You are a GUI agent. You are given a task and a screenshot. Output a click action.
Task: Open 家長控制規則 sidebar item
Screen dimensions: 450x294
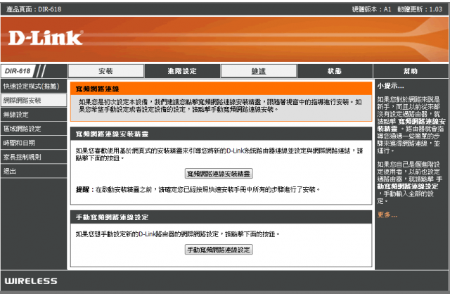[x=34, y=157]
